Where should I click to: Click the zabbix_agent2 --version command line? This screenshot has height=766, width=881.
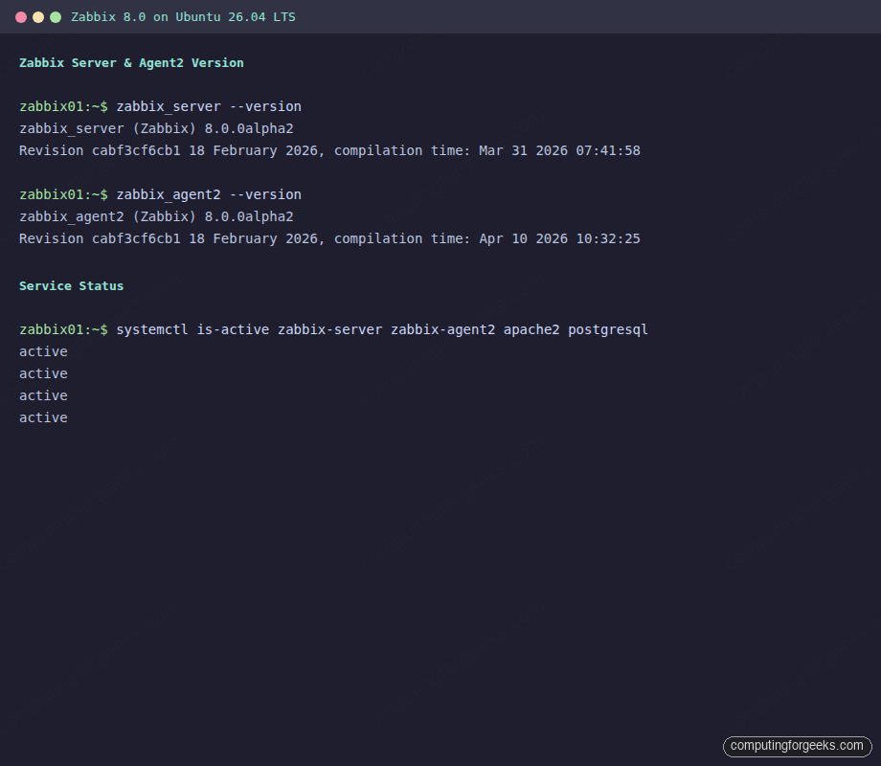(x=209, y=194)
